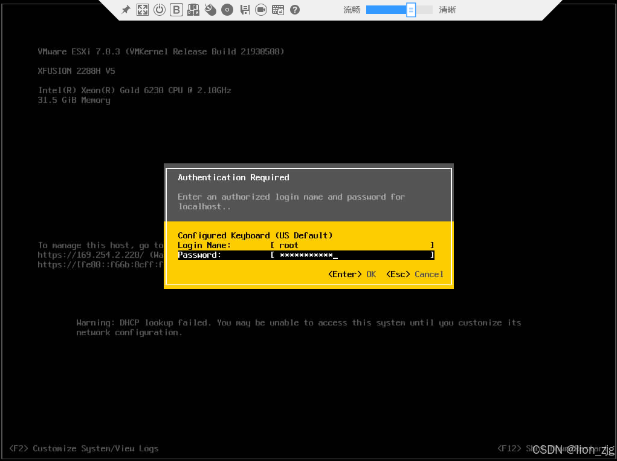Focus the Password input field
The image size is (617, 461).
coord(352,255)
